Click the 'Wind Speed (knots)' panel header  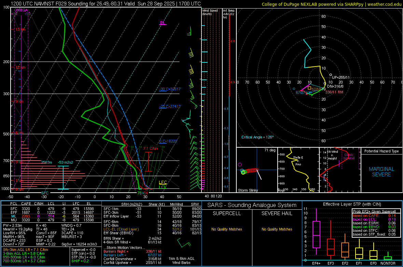click(x=210, y=12)
